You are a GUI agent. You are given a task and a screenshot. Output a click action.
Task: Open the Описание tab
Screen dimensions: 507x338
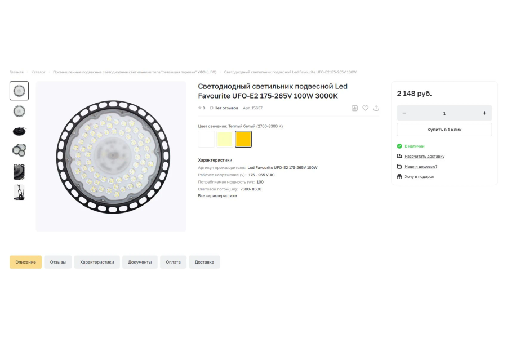25,262
